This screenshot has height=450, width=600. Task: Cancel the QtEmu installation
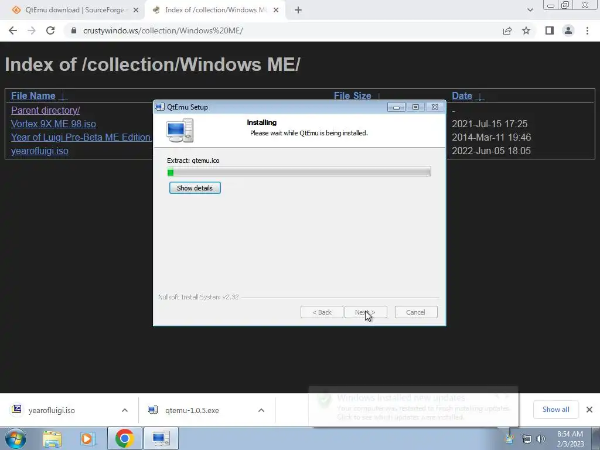(416, 312)
